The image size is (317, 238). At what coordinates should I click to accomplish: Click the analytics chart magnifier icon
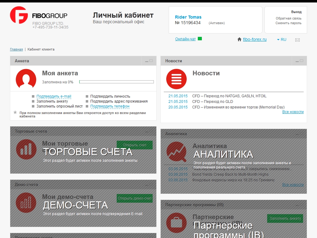(x=176, y=152)
